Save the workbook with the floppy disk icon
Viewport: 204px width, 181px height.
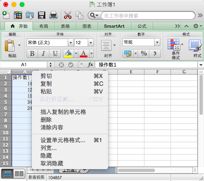tap(42, 15)
